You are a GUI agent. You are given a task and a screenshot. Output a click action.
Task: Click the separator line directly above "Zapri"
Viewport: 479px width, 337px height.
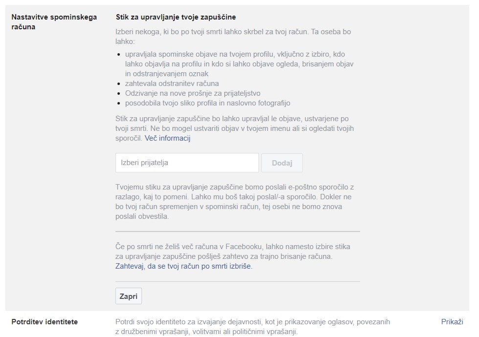(237, 281)
